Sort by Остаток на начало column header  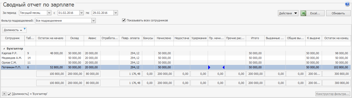(51, 38)
